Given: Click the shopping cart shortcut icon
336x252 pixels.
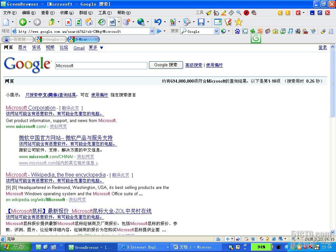Looking at the screenshot, I should click(x=313, y=31).
